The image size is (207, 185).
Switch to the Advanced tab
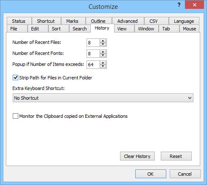(x=127, y=21)
